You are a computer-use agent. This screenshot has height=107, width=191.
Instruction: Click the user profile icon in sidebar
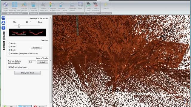coord(3,23)
